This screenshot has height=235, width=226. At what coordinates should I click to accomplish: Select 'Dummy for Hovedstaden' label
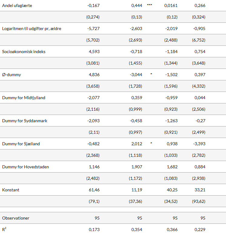click(25, 167)
